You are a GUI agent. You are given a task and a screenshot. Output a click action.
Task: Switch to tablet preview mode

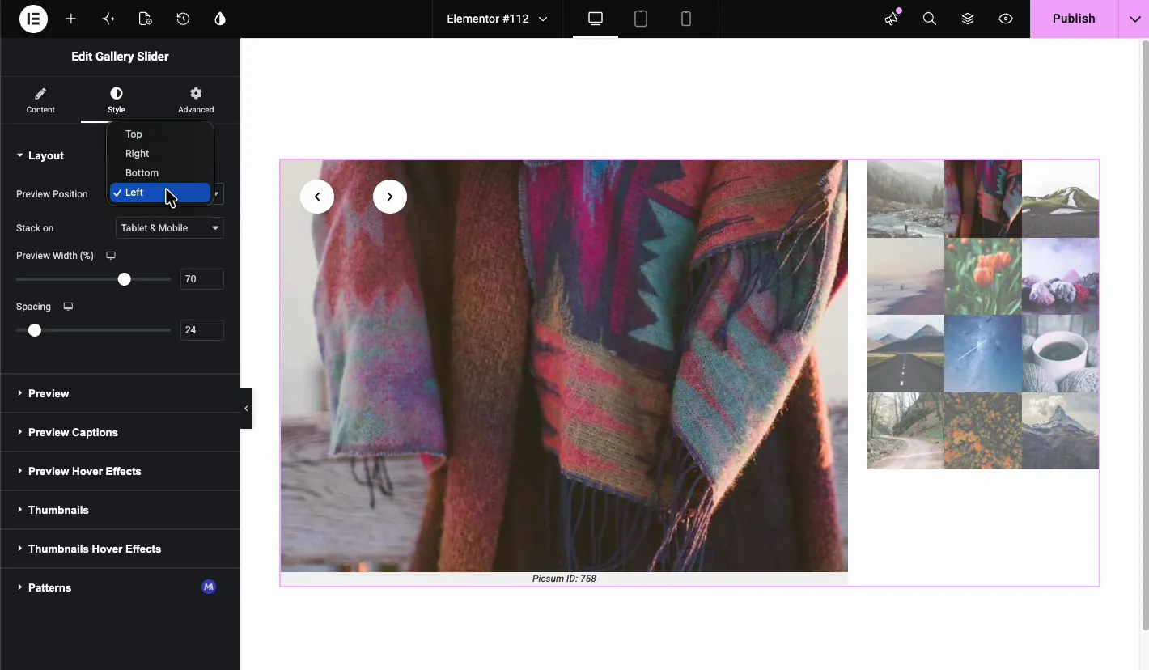(641, 19)
